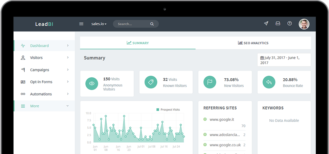
Task: Click the New Visitors flag icon
Action: pos(210,82)
